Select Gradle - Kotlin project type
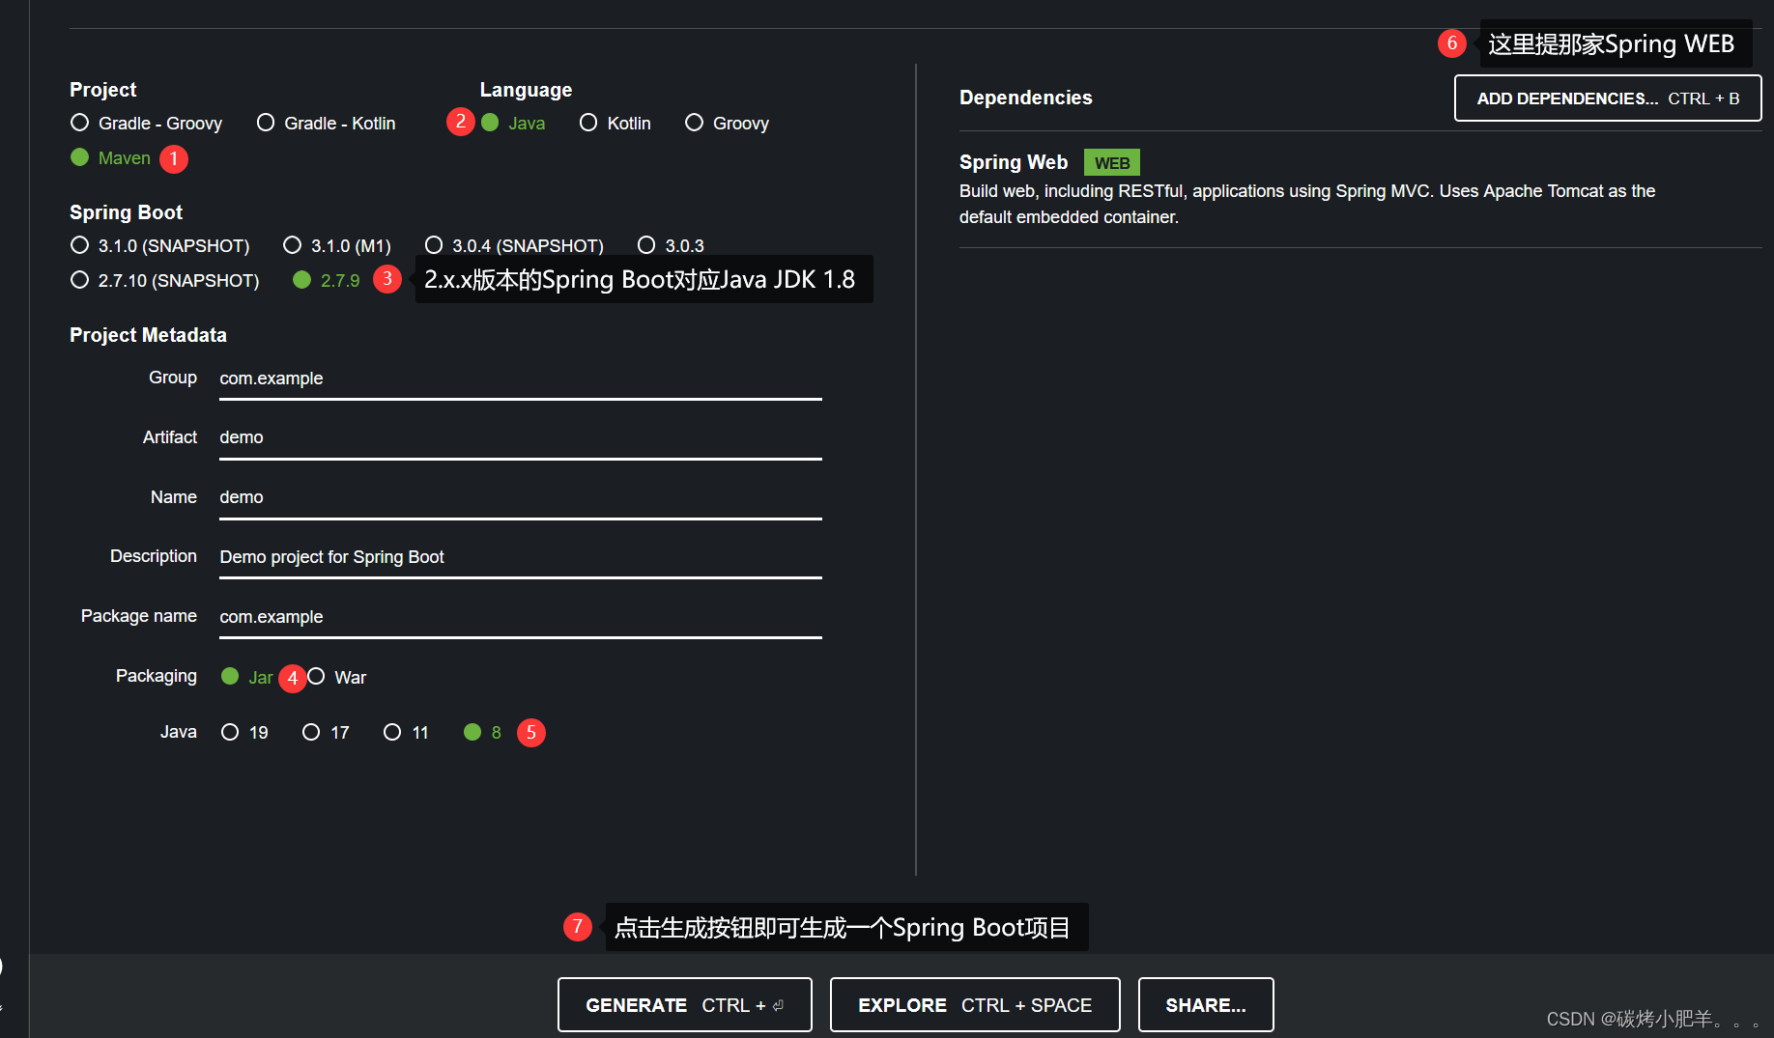 pyautogui.click(x=327, y=124)
